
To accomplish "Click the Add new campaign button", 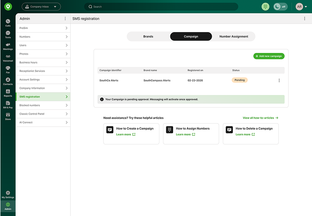I will 269,56.
